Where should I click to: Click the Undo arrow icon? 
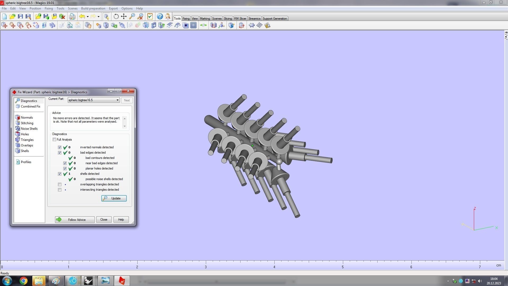[82, 17]
